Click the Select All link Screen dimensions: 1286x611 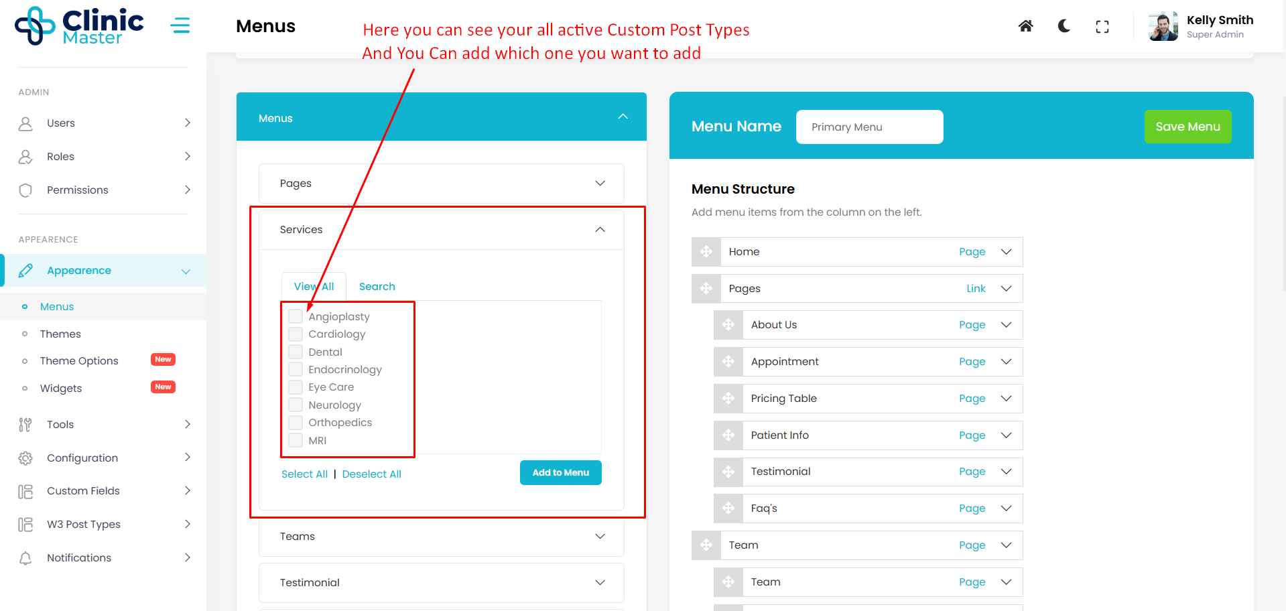point(304,474)
